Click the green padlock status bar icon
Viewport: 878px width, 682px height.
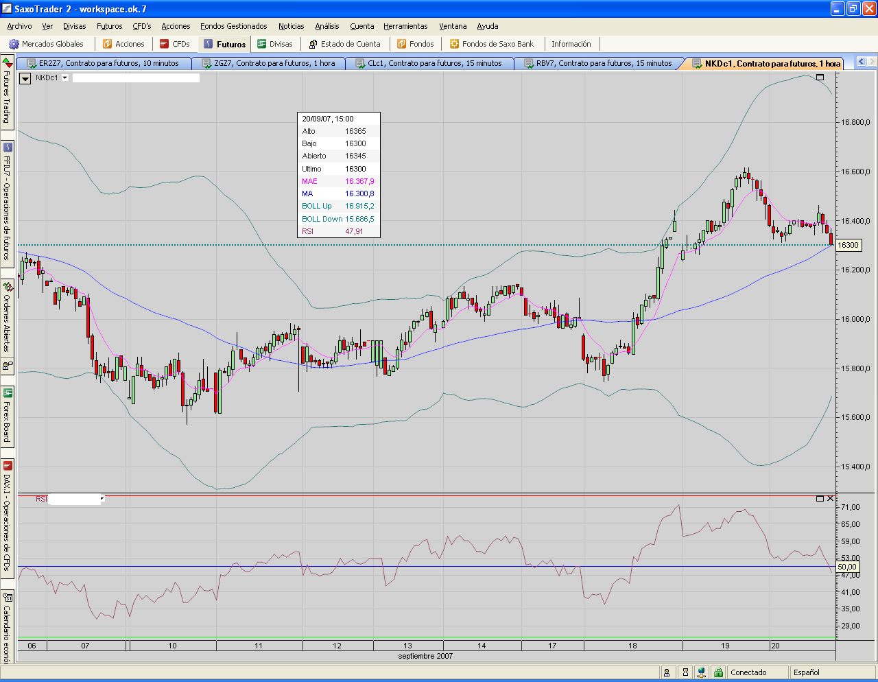[718, 672]
